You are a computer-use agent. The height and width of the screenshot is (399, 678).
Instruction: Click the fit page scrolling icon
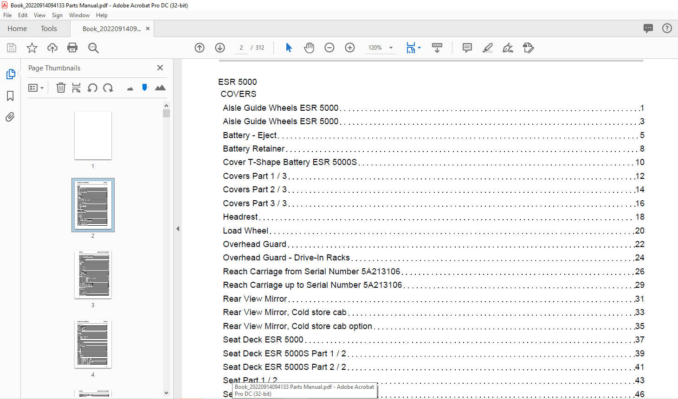click(x=411, y=48)
